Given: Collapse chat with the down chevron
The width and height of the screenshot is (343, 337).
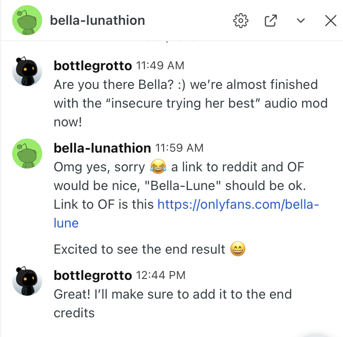Looking at the screenshot, I should tap(301, 21).
